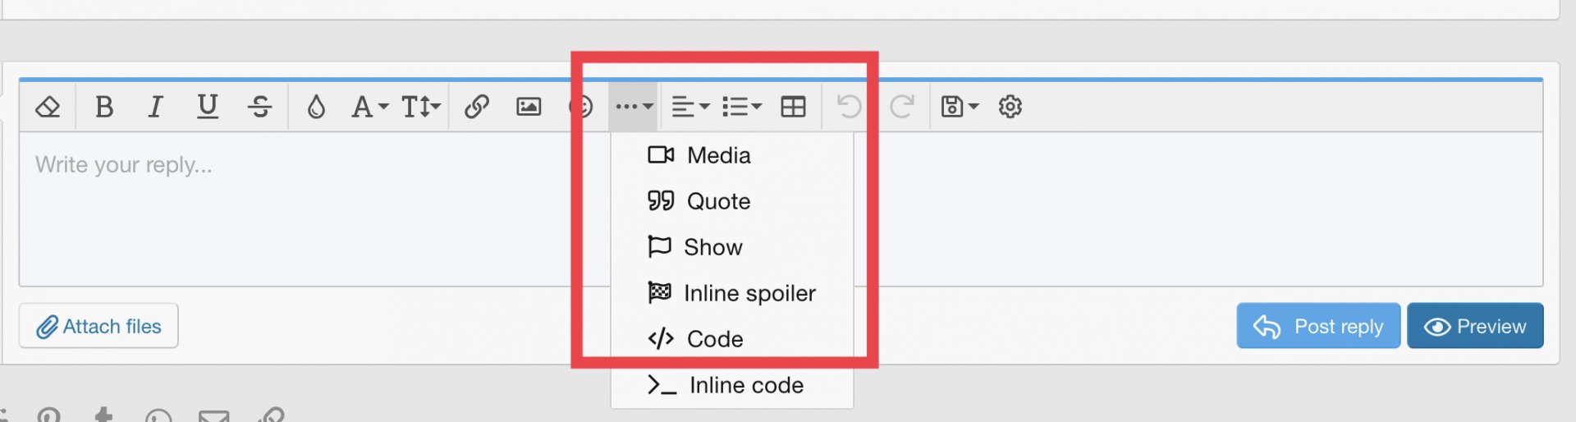Image resolution: width=1576 pixels, height=422 pixels.
Task: Click the insert link icon
Action: coord(477,107)
